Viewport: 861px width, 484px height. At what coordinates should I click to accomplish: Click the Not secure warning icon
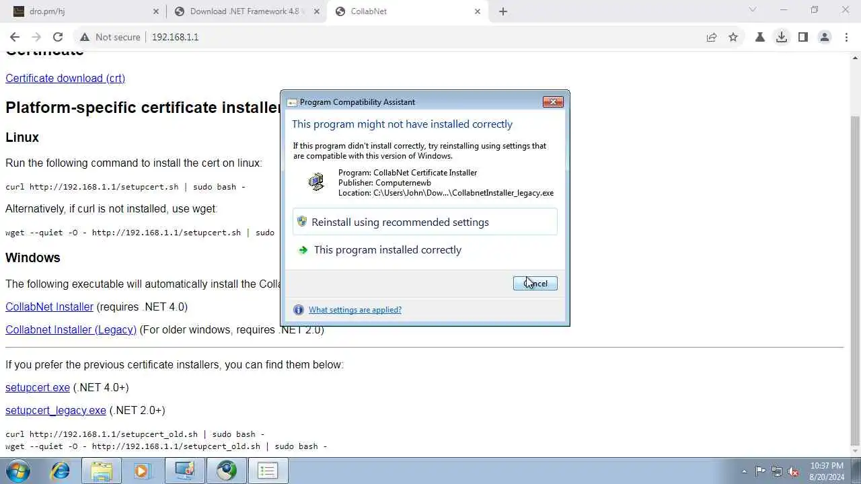pos(85,37)
